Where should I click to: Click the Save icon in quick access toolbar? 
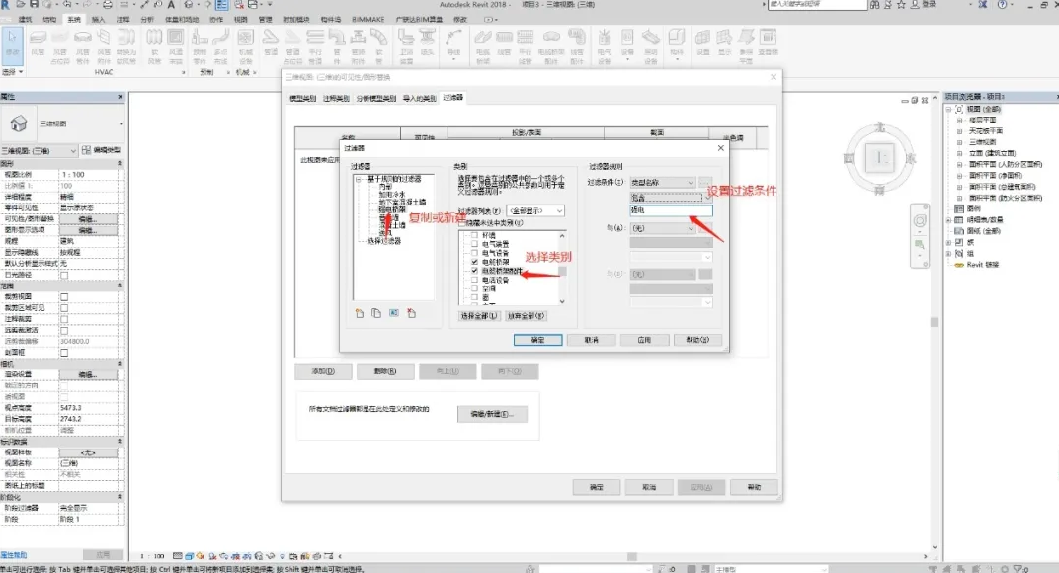pyautogui.click(x=34, y=5)
